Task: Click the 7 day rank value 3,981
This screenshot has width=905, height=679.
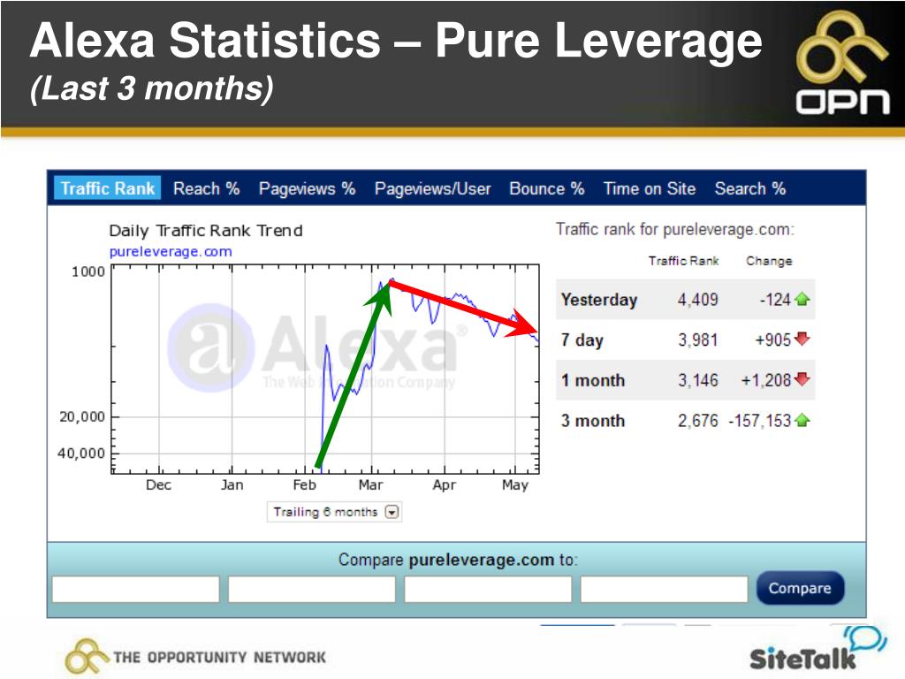Action: 698,340
